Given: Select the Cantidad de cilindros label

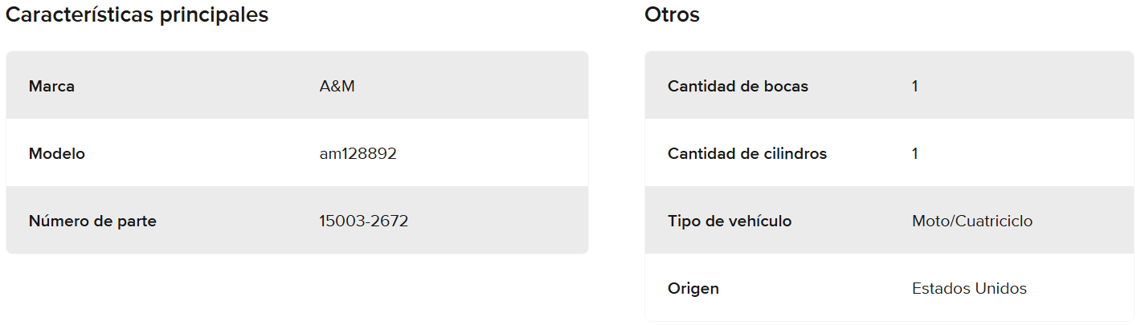Looking at the screenshot, I should (x=746, y=154).
